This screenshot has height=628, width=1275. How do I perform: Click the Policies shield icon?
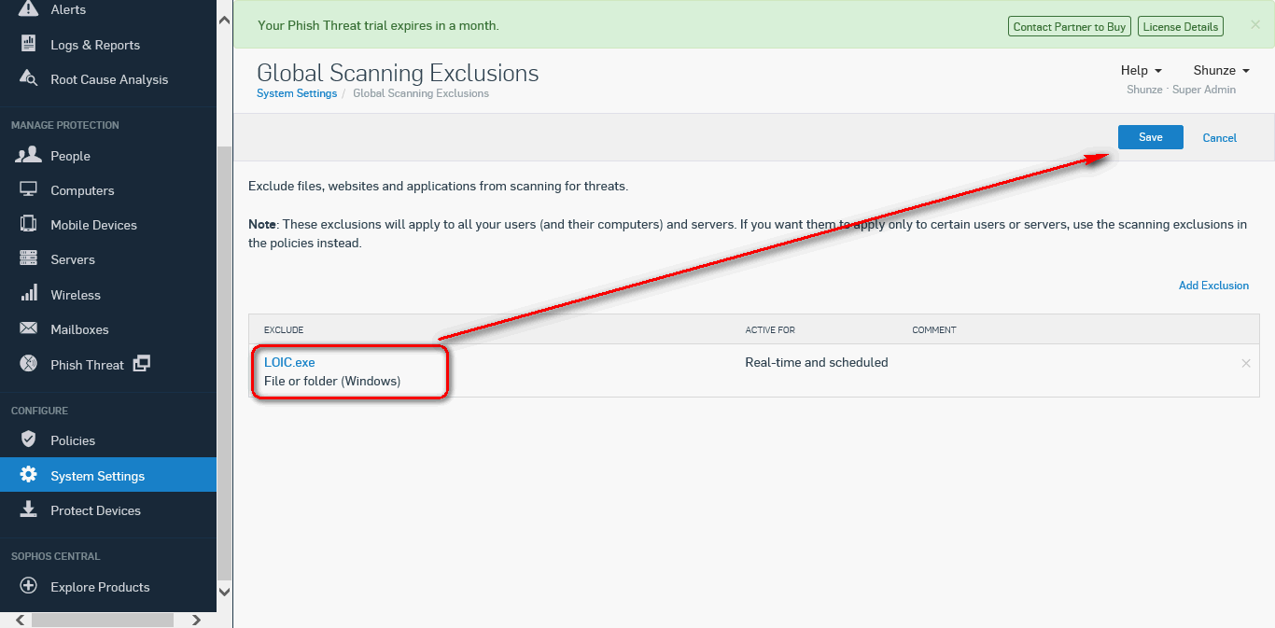(x=29, y=440)
